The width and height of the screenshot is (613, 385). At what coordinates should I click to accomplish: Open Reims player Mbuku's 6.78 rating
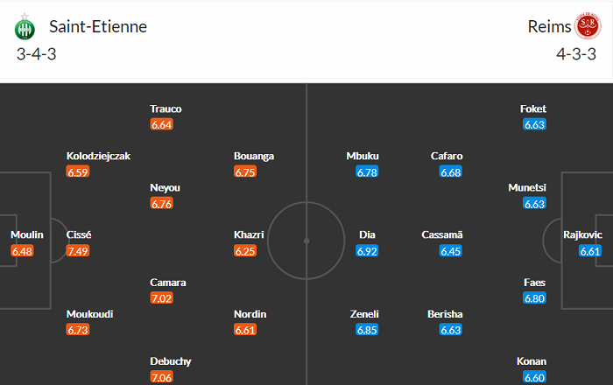367,172
